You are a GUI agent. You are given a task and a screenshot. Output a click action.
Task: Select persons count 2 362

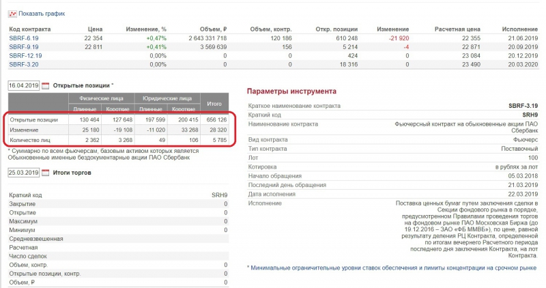click(x=92, y=140)
